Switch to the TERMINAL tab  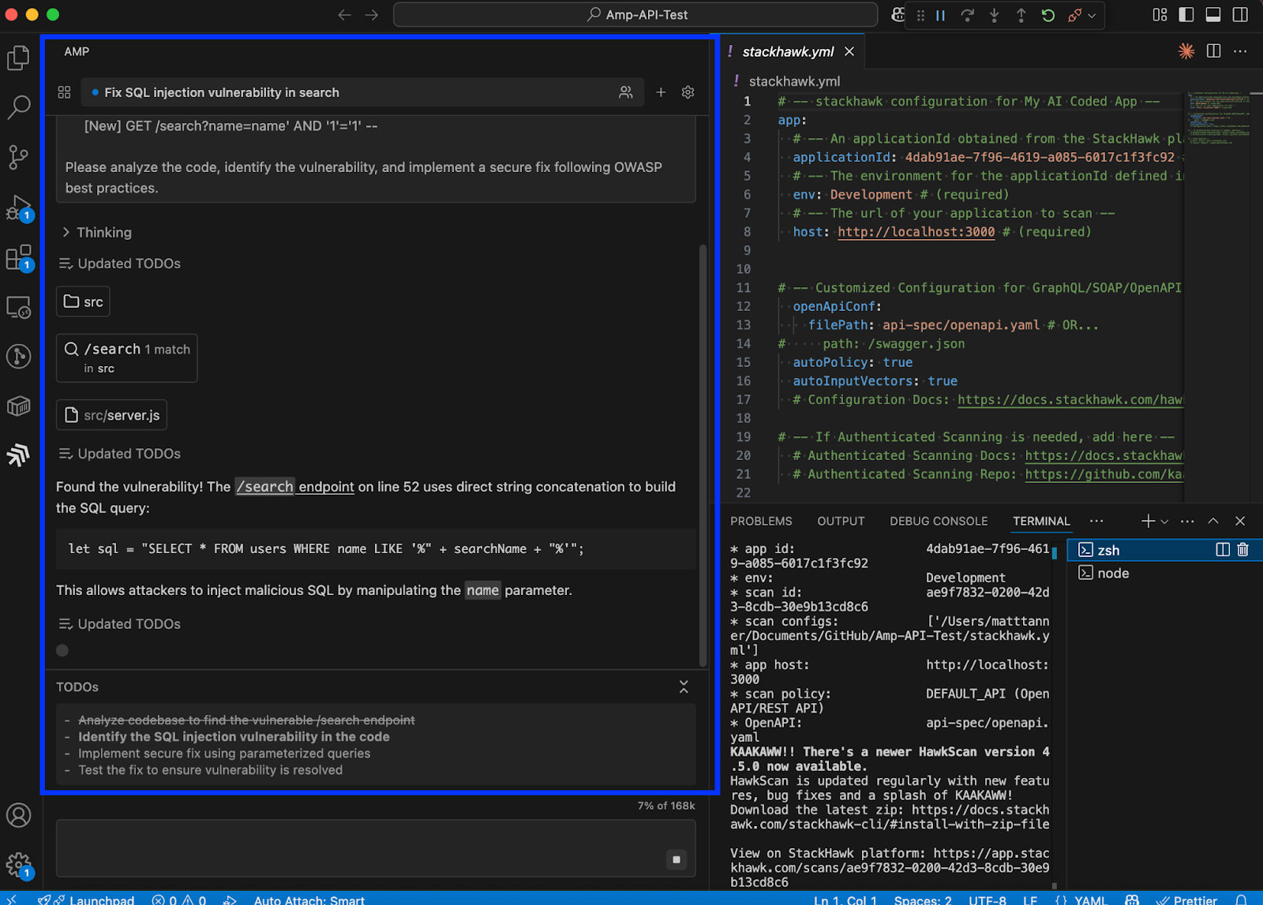tap(1041, 522)
